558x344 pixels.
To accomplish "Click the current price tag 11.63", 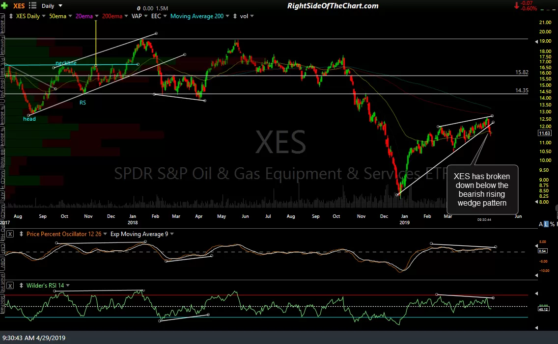I will tap(544, 133).
